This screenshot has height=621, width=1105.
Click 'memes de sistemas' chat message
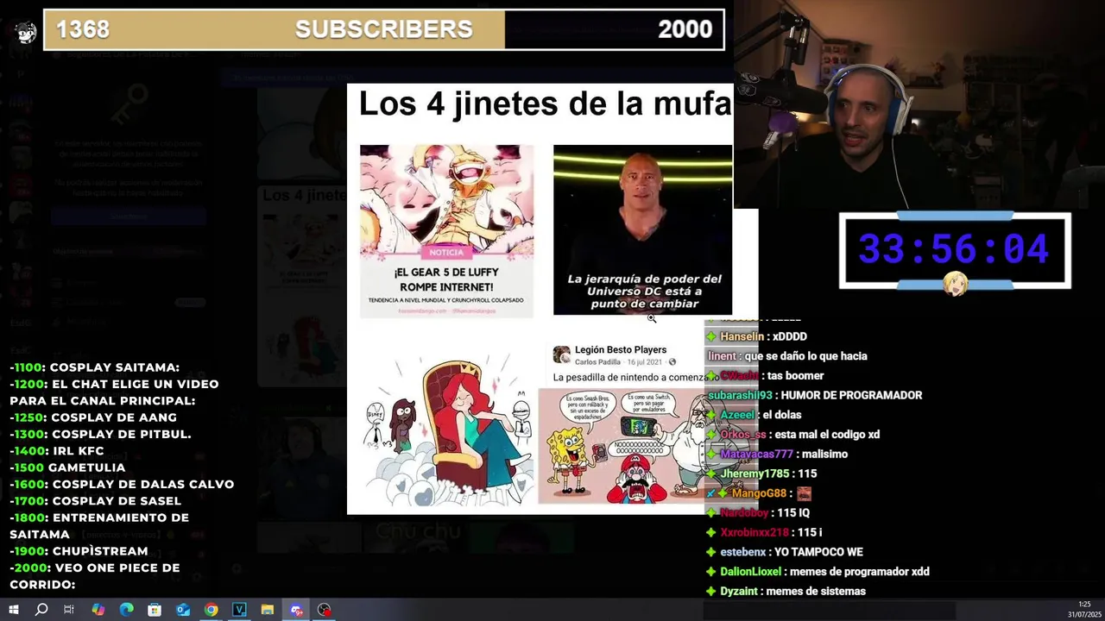point(816,592)
